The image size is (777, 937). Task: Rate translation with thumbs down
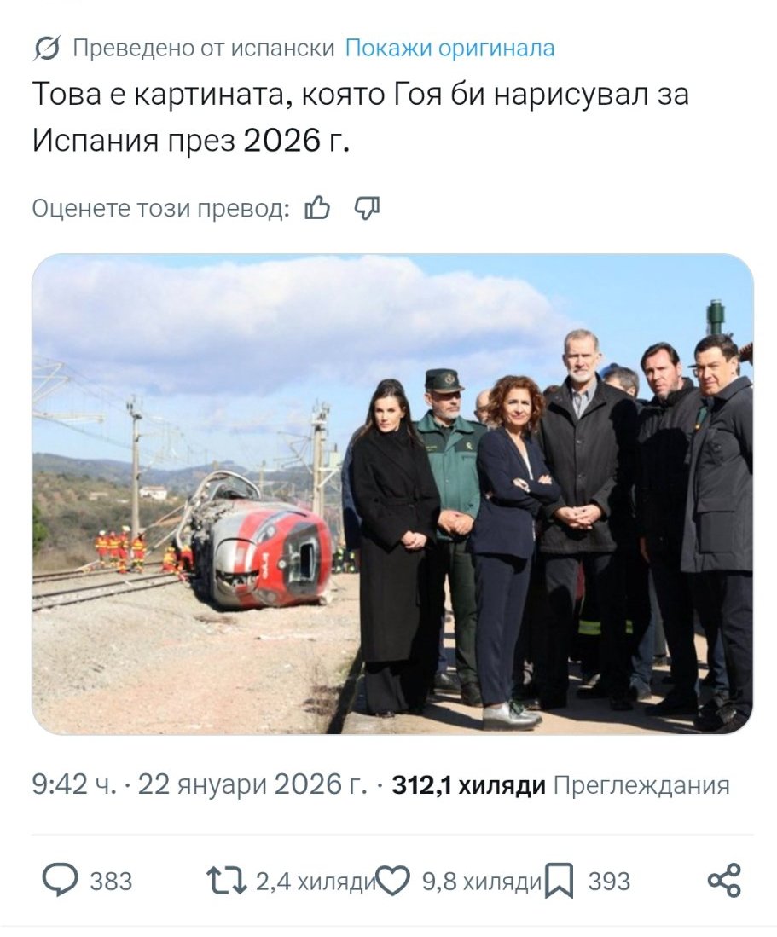click(x=367, y=209)
